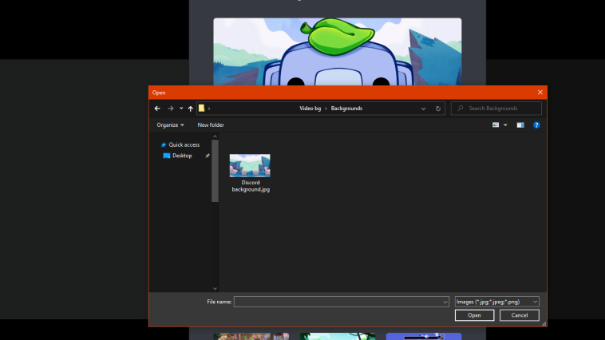Click navigation pane scroll down arrow
The width and height of the screenshot is (605, 340).
pyautogui.click(x=215, y=289)
